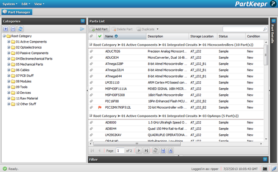Jump to last page of parts
The height and width of the screenshot is (172, 278).
146,151
